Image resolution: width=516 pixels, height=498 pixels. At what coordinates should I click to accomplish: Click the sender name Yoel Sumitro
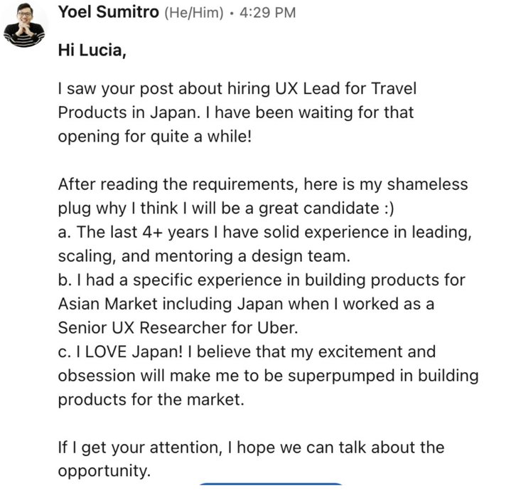[x=109, y=12]
